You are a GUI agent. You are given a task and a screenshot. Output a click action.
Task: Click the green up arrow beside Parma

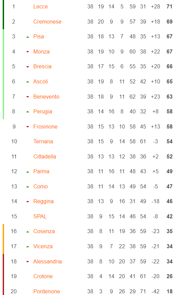tap(28, 172)
